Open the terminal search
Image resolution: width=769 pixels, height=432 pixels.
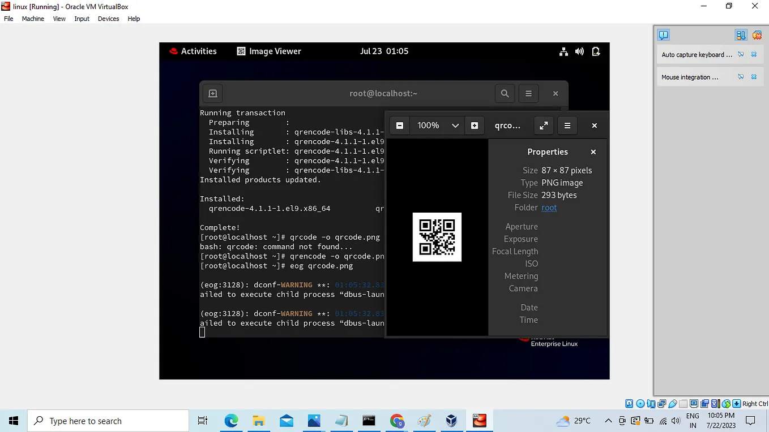(505, 93)
